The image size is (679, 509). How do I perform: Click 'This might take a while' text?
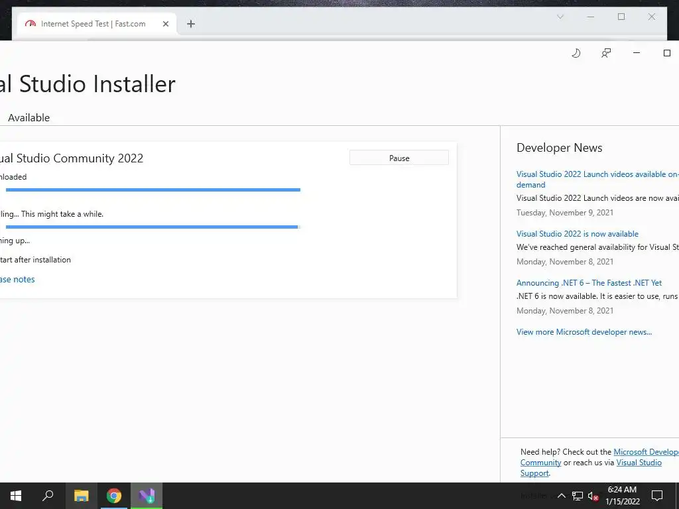click(x=62, y=214)
